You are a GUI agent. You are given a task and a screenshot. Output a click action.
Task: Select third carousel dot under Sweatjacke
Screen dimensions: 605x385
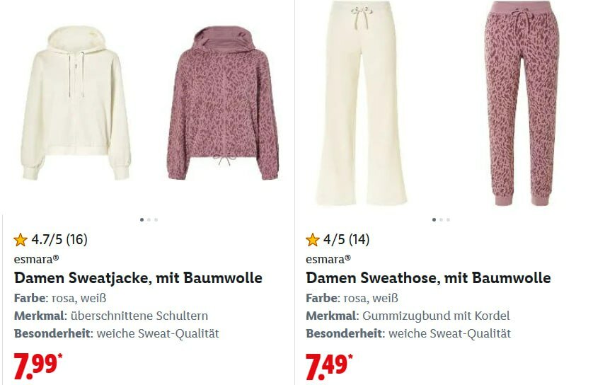156,220
